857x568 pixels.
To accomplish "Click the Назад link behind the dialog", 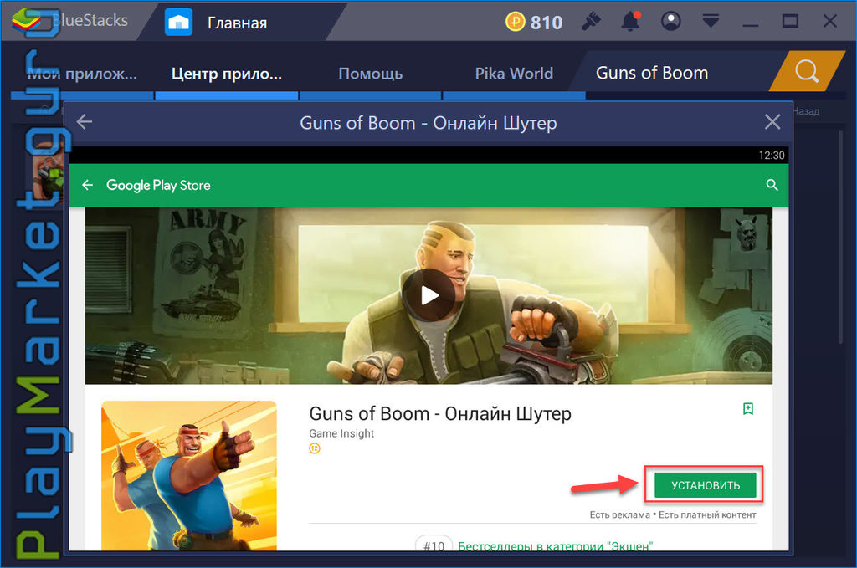I will tap(806, 111).
